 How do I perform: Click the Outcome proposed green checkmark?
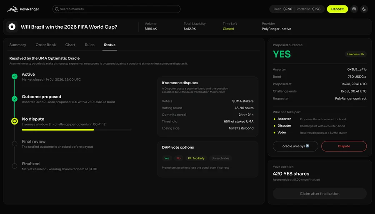(x=15, y=99)
